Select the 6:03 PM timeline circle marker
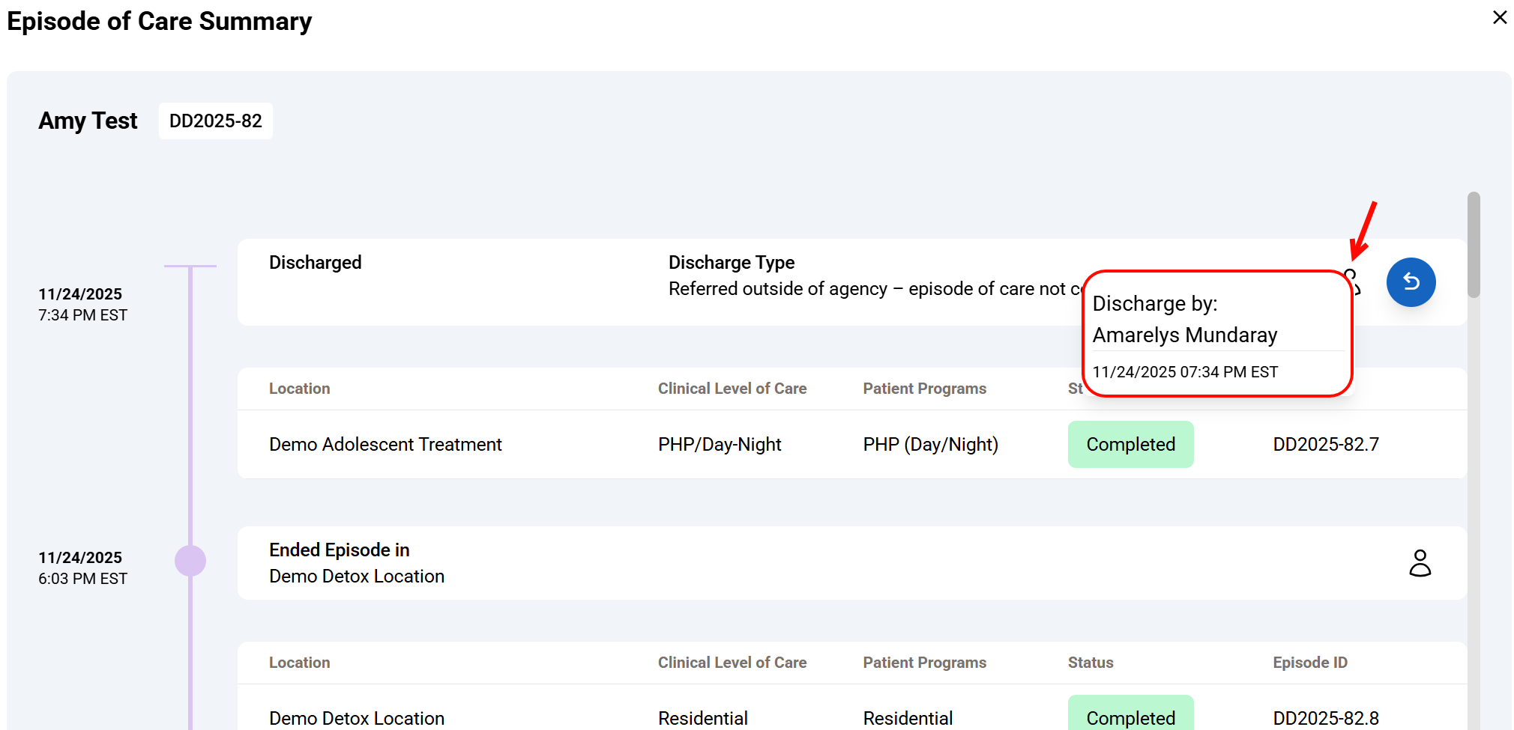The image size is (1514, 730). tap(190, 561)
